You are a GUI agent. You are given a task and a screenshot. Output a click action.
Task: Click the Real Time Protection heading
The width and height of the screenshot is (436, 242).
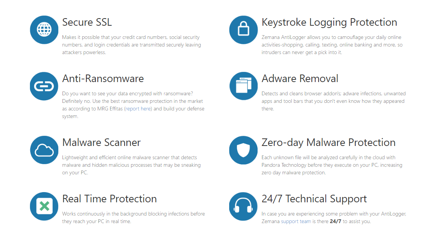point(109,199)
